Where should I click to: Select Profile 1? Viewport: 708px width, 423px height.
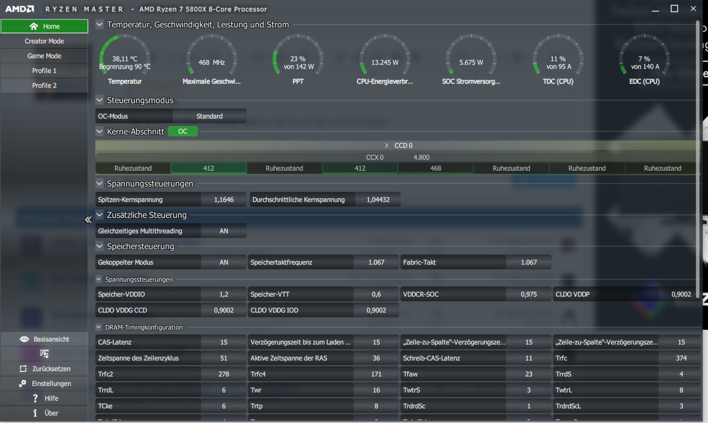tap(44, 70)
